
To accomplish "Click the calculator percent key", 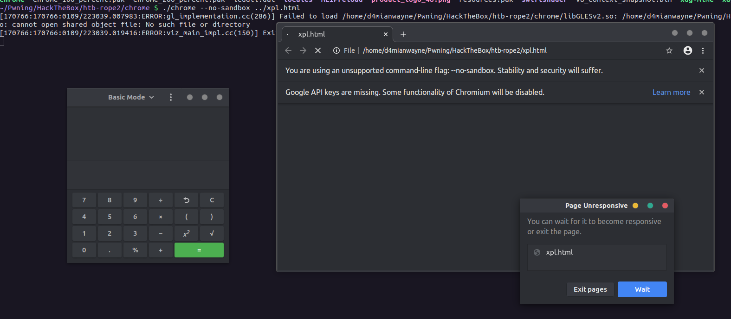I will 135,250.
